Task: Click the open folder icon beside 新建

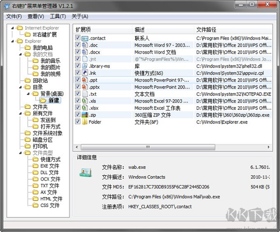Action: click(x=43, y=100)
